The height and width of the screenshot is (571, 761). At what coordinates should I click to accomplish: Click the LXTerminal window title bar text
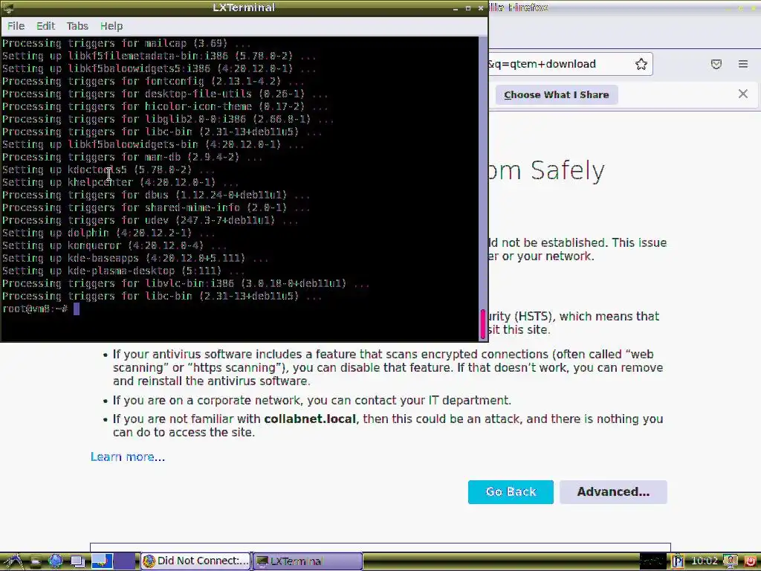[244, 7]
